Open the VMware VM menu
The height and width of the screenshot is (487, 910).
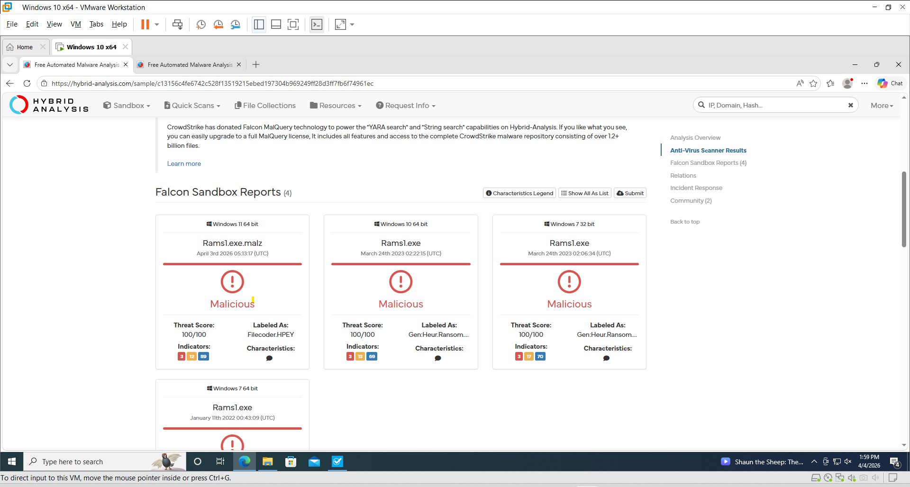tap(76, 24)
